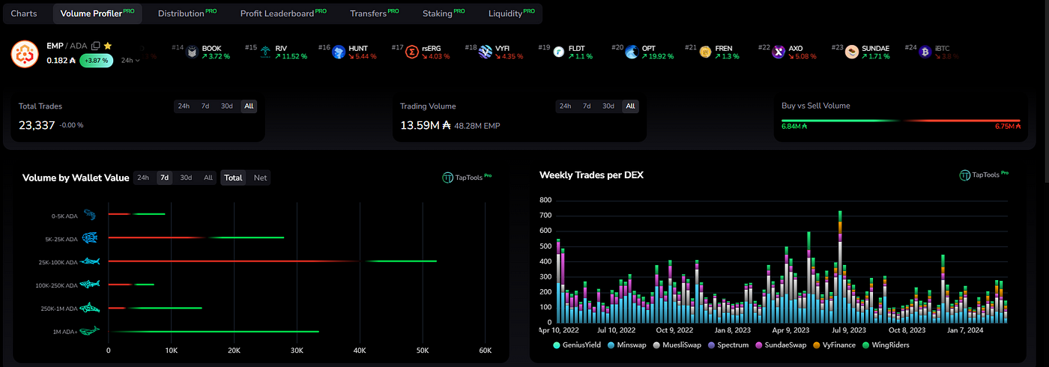
Task: Set Volume by Wallet Value to 7d
Action: tap(164, 178)
